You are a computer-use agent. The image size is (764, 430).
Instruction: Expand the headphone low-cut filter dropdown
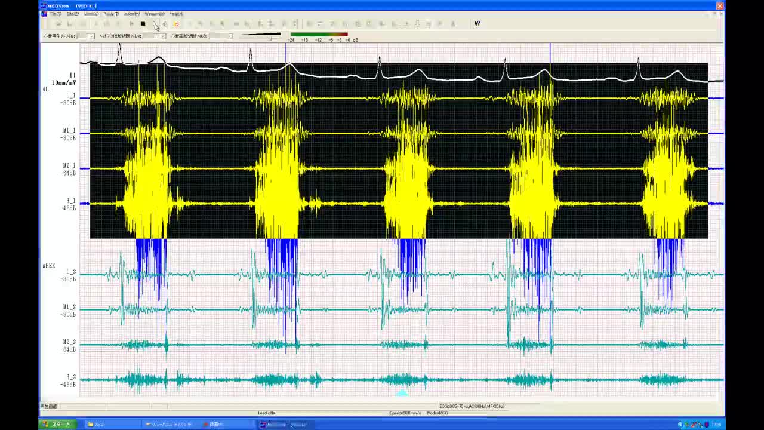162,36
